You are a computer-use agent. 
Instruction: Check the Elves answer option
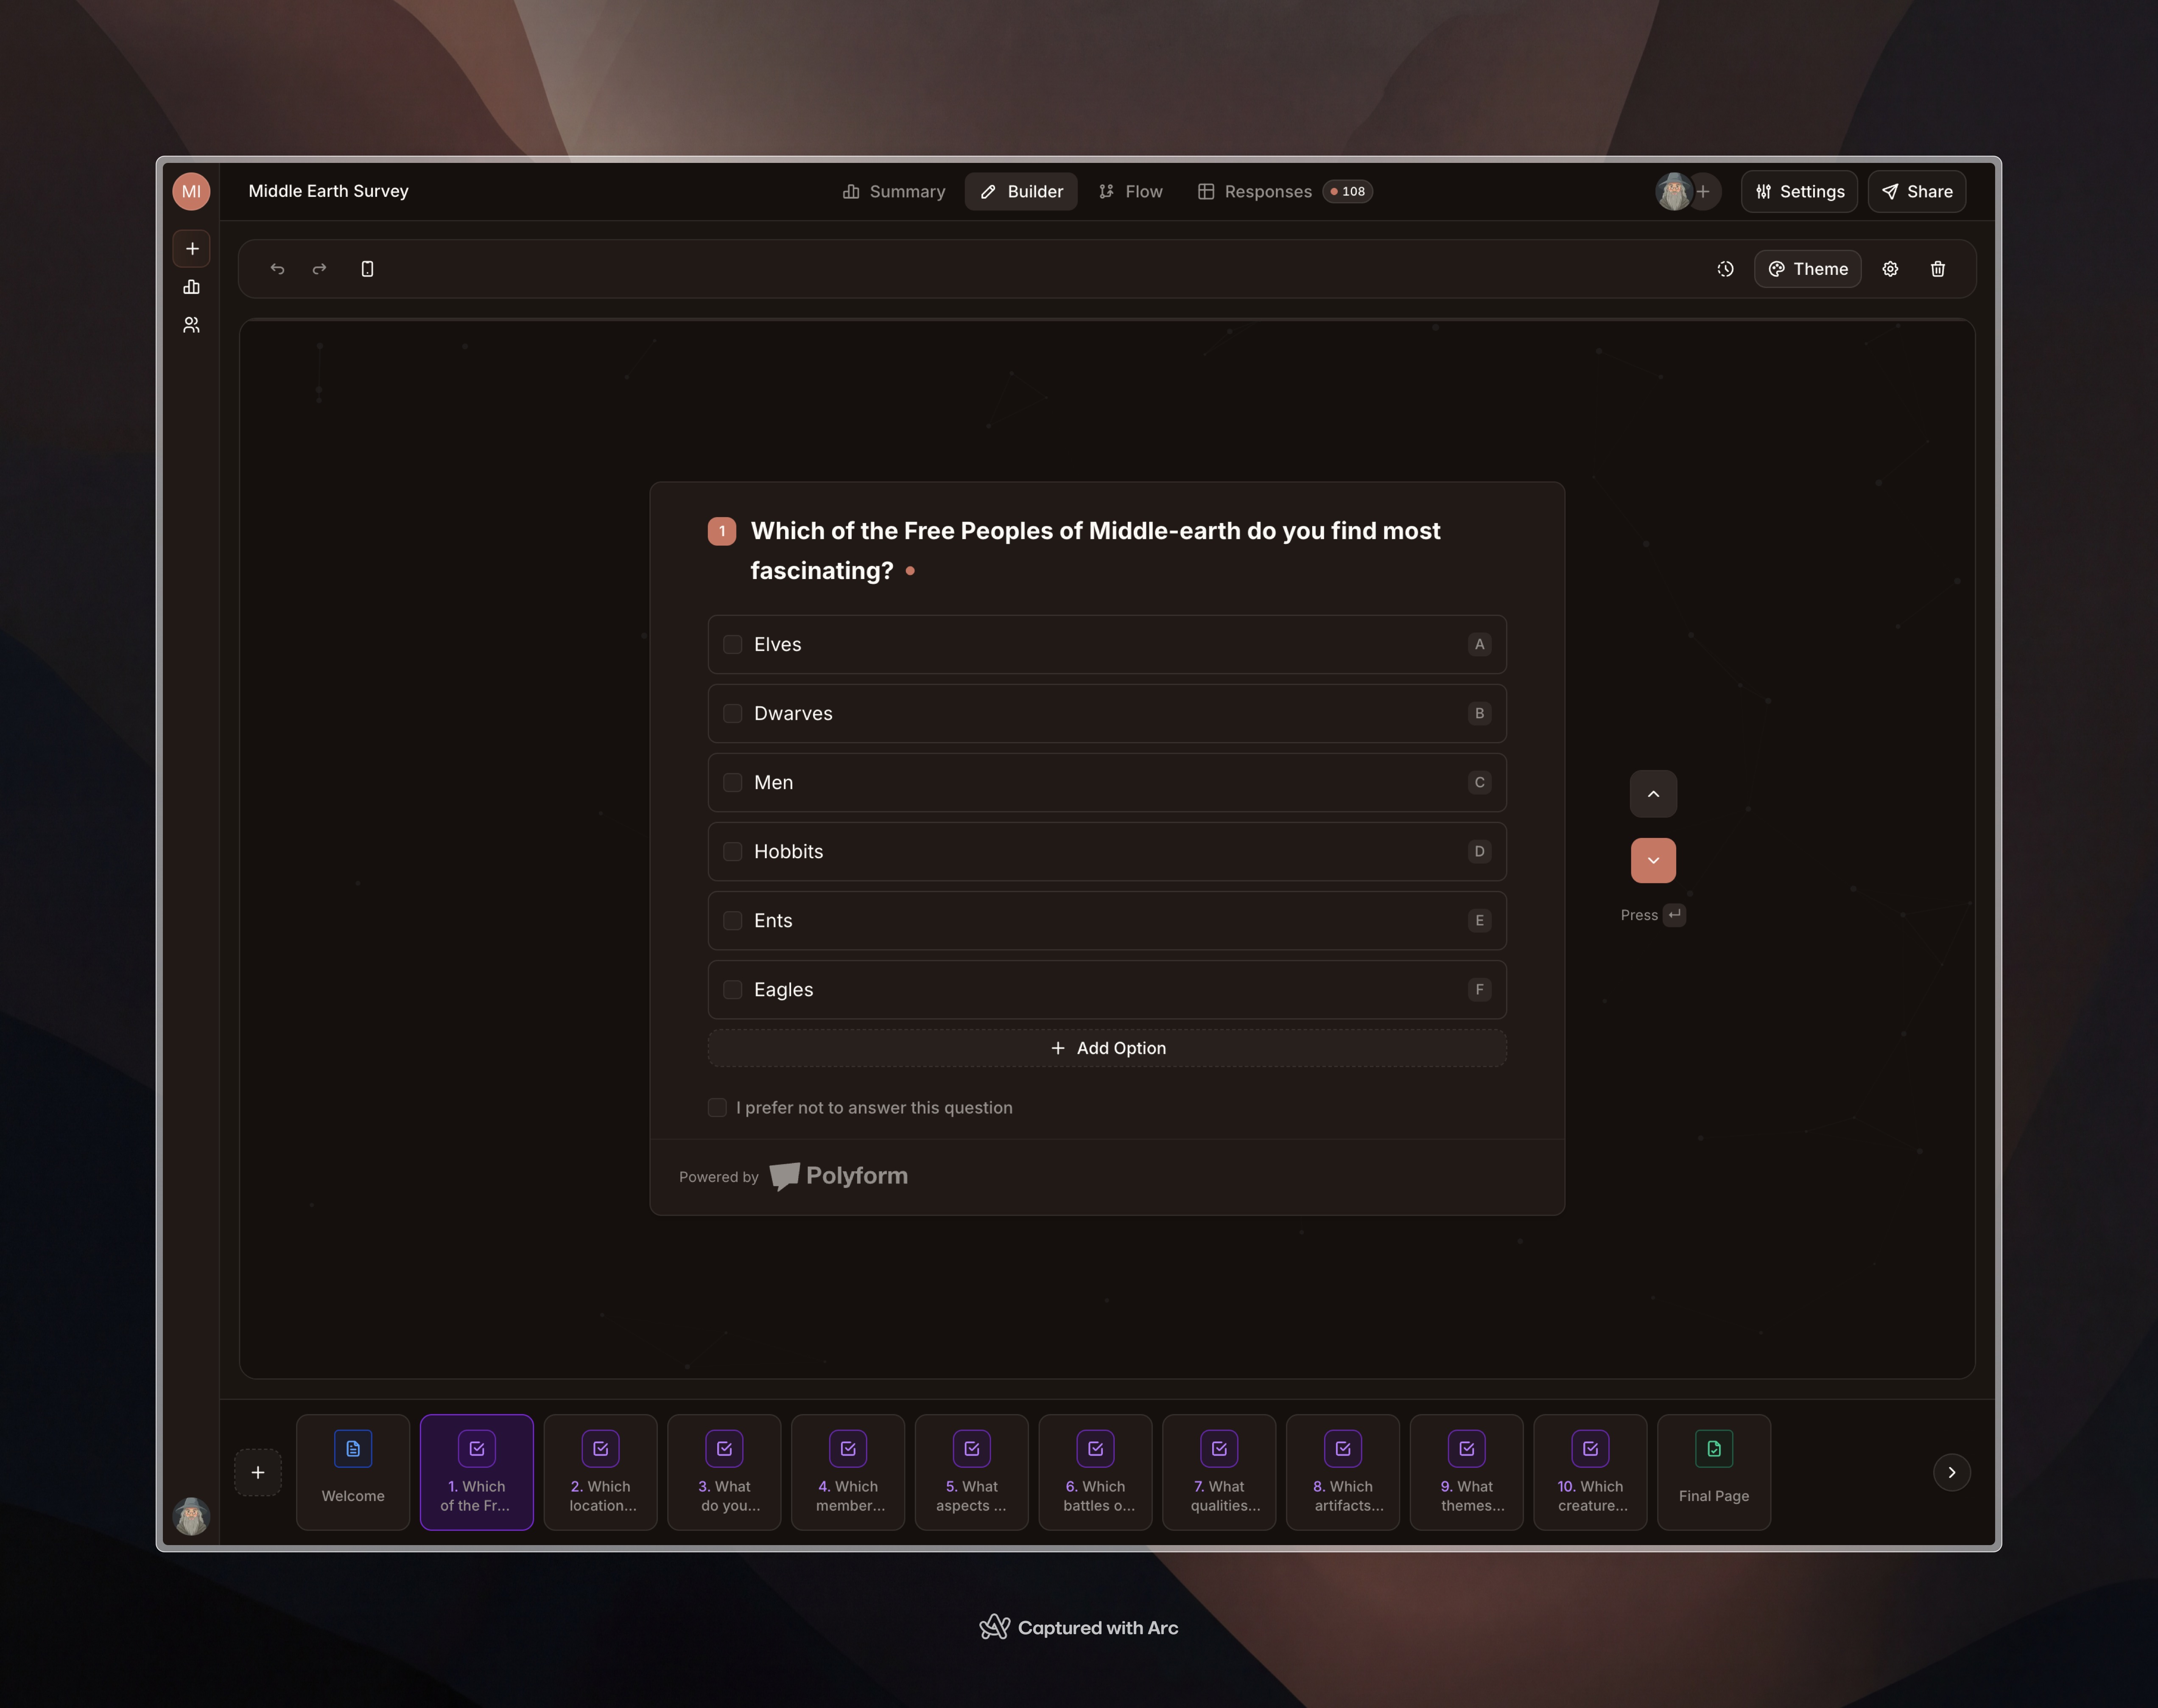(x=732, y=644)
